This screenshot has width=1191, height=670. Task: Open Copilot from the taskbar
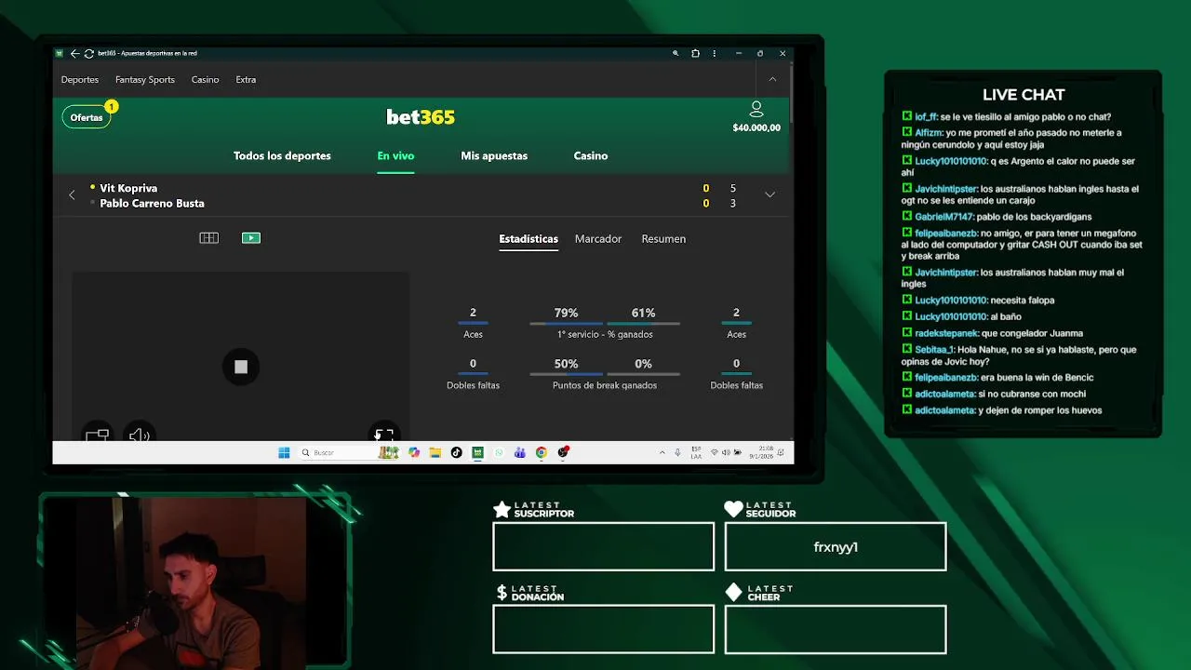[414, 452]
